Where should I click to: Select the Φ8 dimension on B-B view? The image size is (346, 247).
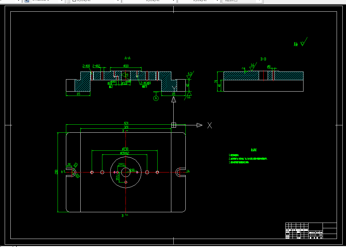269,67
